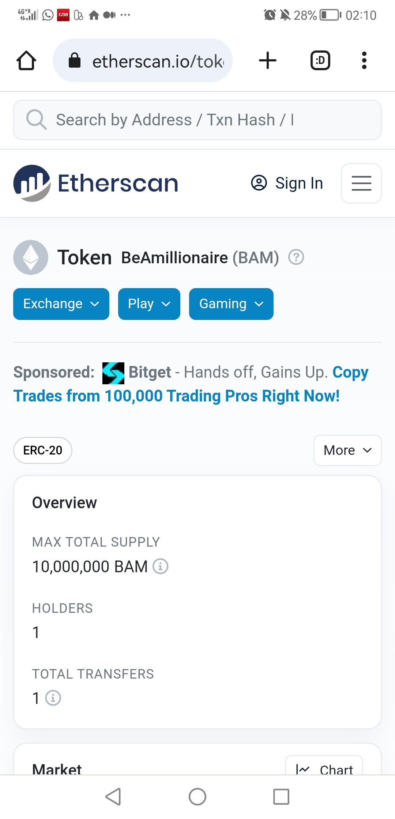Tap the max total supply info icon
Screen dimensions: 395x819
[x=160, y=566]
